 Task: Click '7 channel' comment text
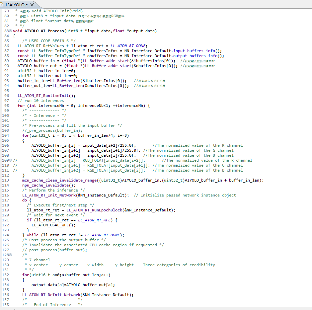[x=39, y=260]
